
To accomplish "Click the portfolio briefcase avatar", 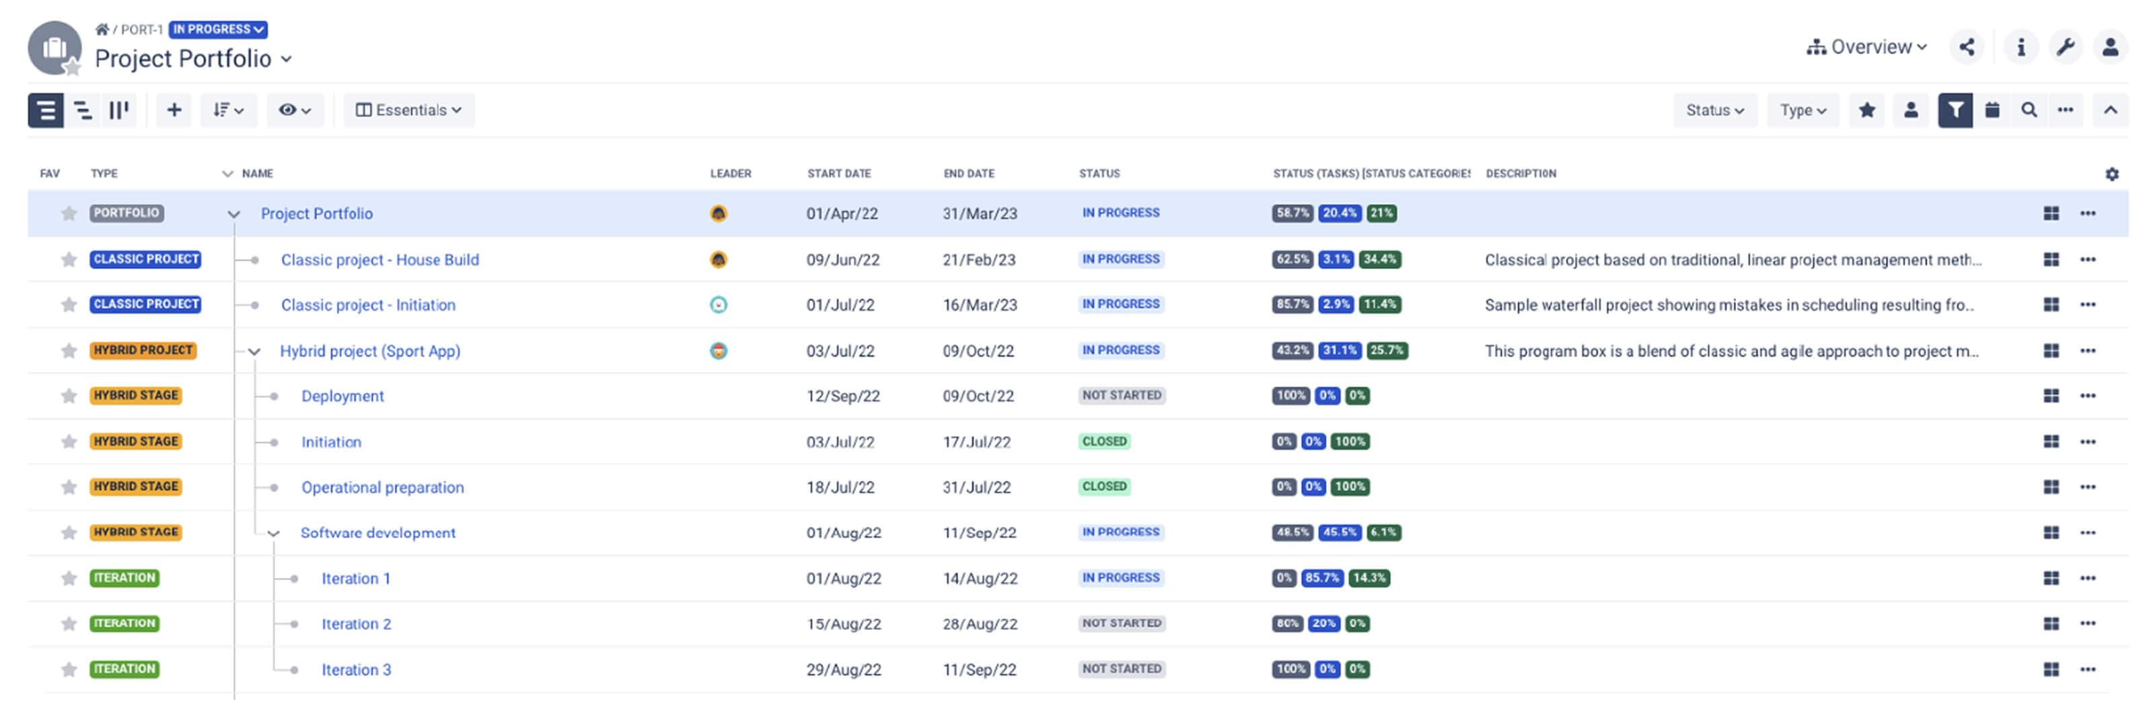I will point(54,48).
